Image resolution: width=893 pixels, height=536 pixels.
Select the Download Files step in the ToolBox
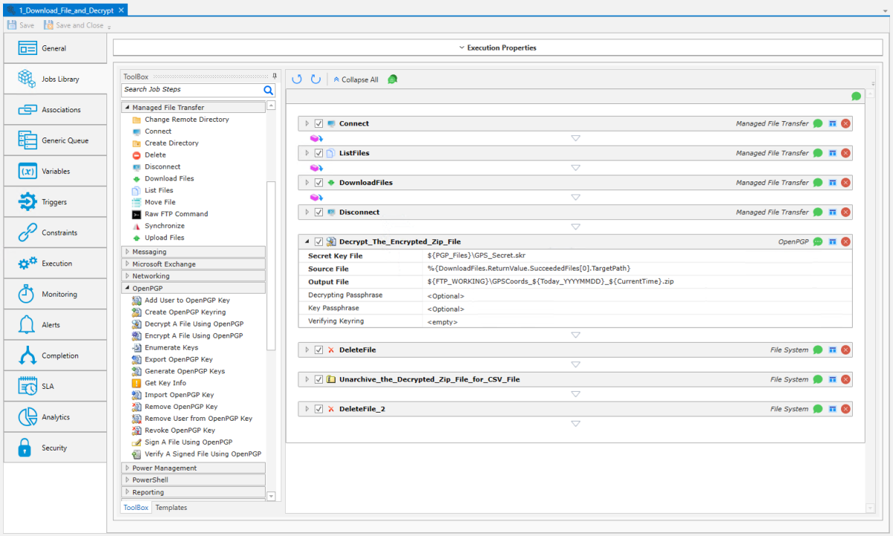[x=169, y=178]
